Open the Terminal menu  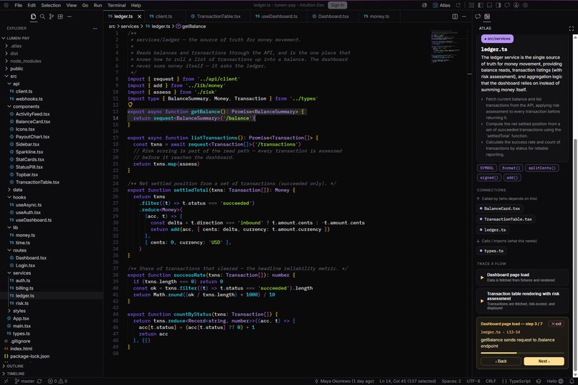point(116,5)
